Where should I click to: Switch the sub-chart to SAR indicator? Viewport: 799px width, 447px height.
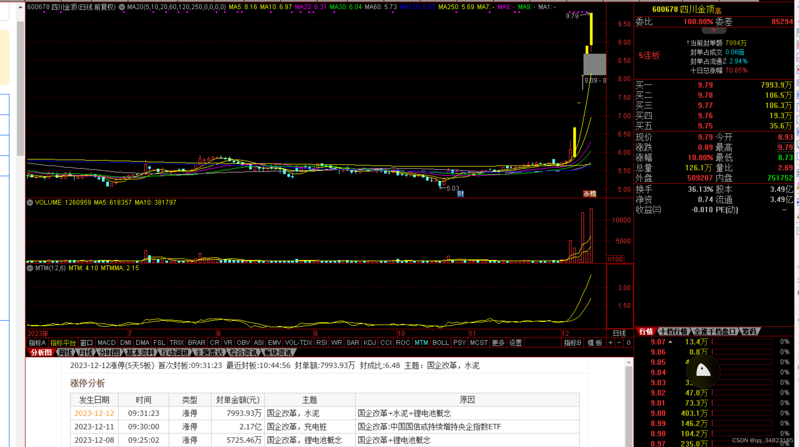pos(353,343)
